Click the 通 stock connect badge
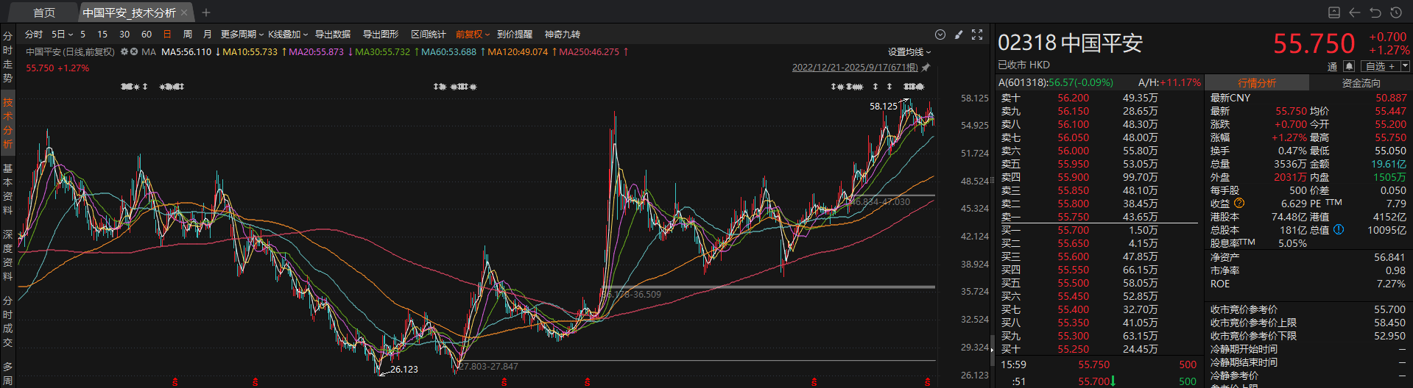This screenshot has height=388, width=1413. point(1332,66)
